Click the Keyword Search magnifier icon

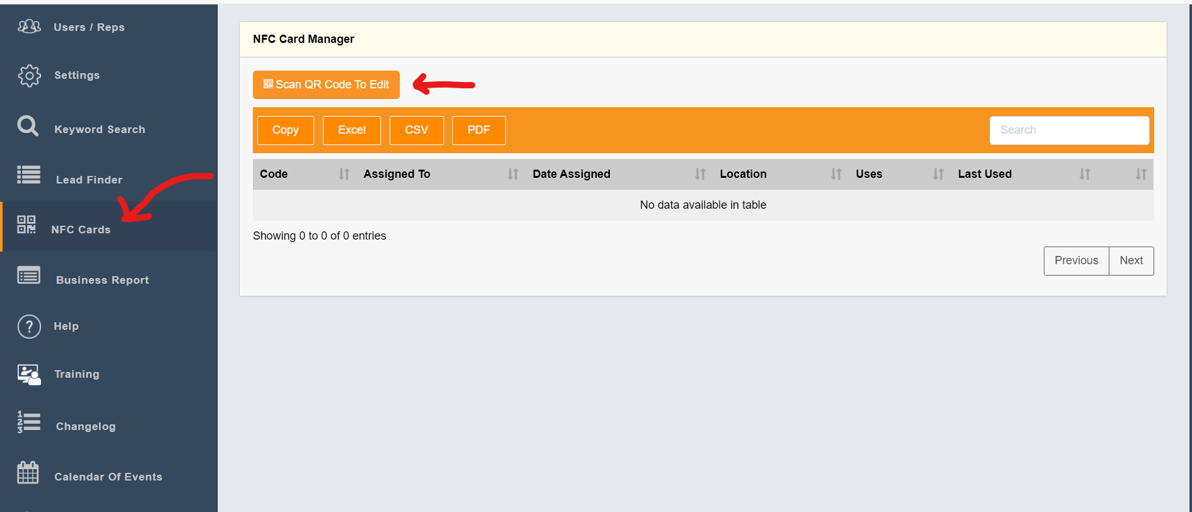pos(28,126)
